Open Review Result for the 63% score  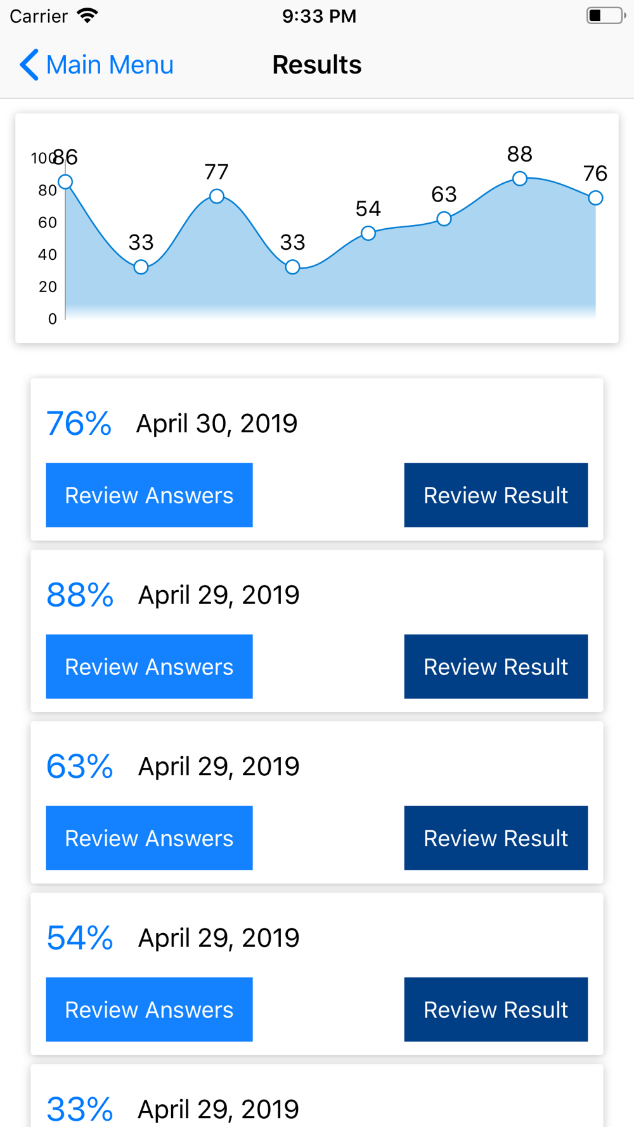pos(496,838)
